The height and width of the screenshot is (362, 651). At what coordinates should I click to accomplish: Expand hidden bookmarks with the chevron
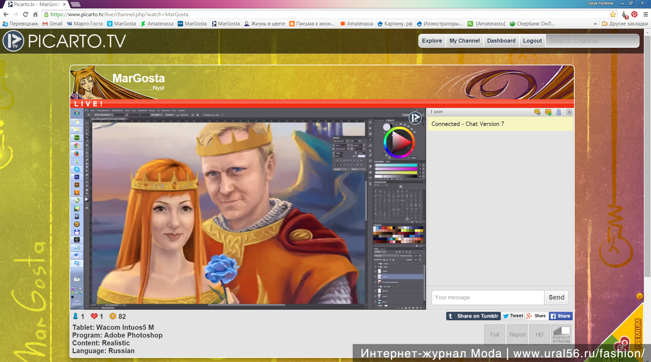point(595,24)
